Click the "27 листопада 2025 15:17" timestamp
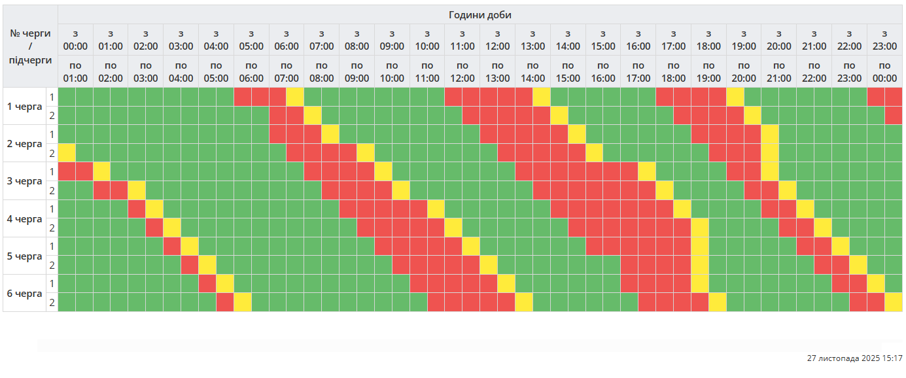 [854, 358]
